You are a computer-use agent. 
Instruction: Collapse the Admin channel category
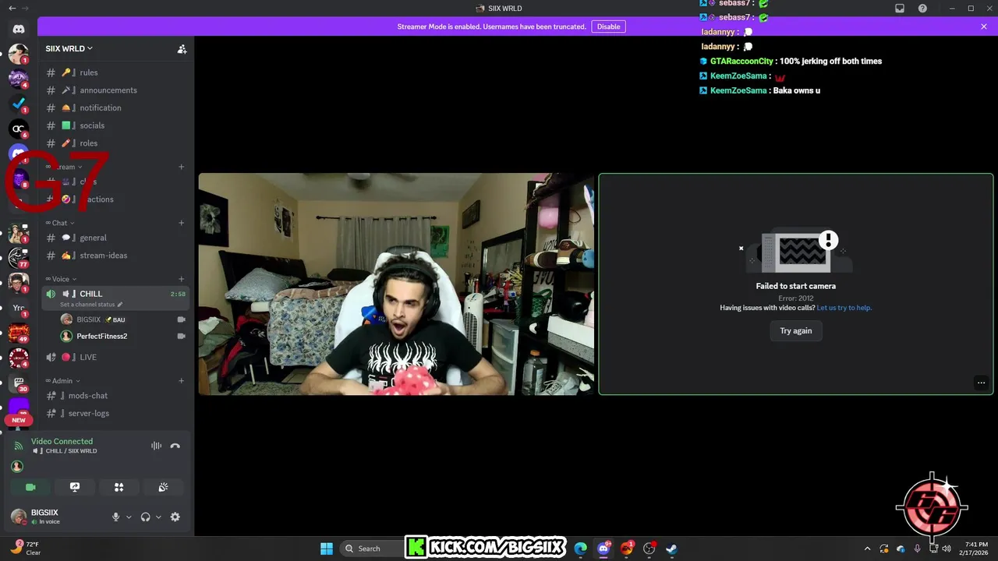point(63,381)
